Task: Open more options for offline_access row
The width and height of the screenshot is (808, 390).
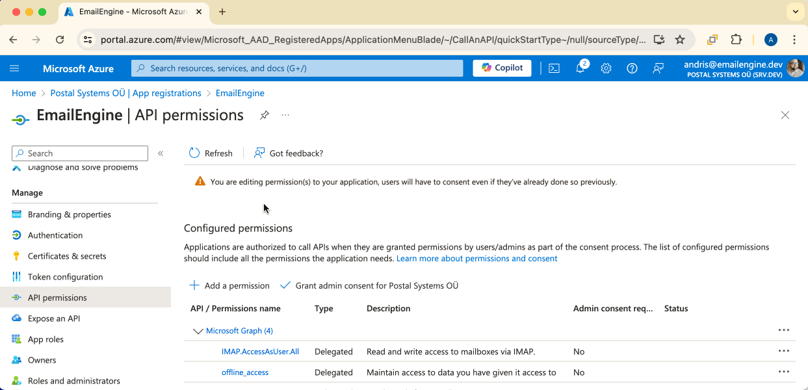Action: coord(784,372)
